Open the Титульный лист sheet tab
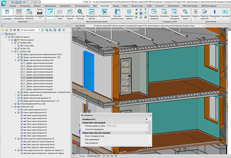Screen dimensions: 231x158 point(94,156)
